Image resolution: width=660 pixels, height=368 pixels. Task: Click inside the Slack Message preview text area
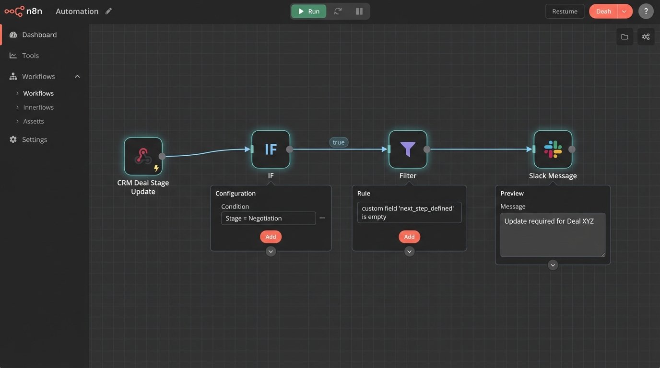point(552,234)
